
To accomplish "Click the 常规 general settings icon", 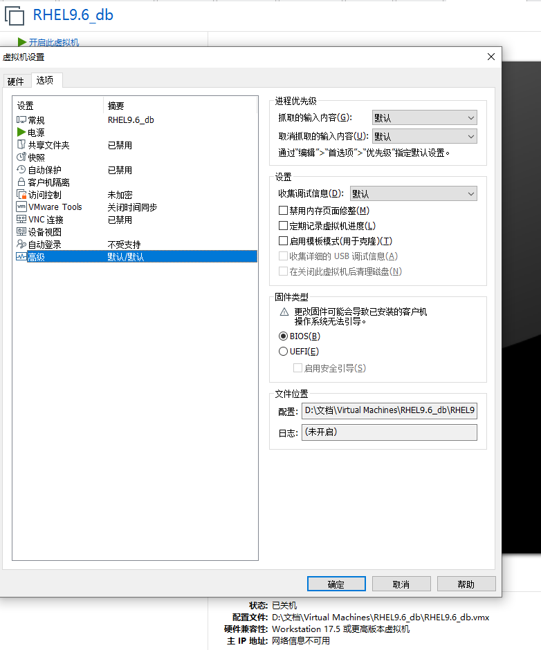I will pyautogui.click(x=21, y=120).
